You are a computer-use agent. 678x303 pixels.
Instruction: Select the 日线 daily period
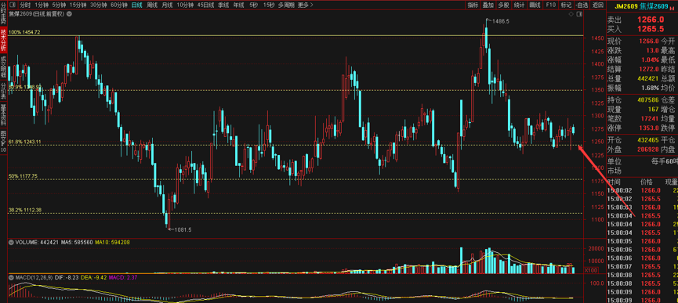point(137,5)
